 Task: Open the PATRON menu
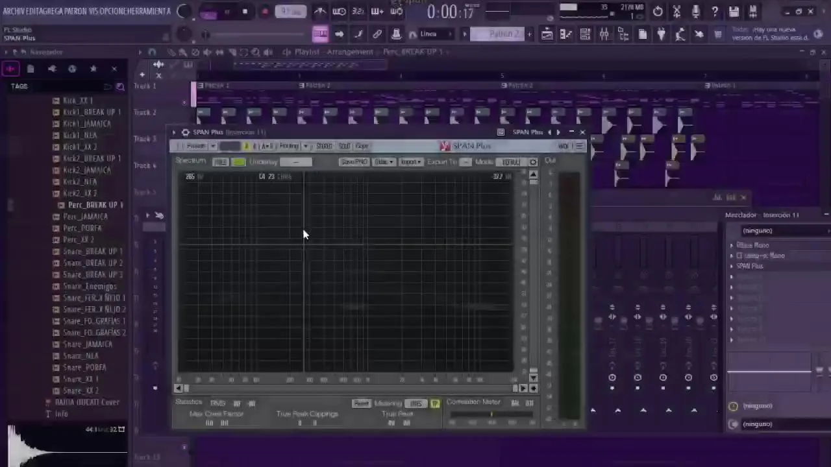(x=75, y=11)
